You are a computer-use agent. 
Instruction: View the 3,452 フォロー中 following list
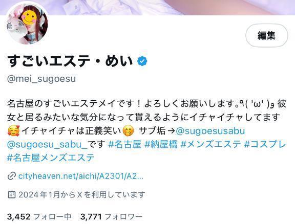(x=39, y=217)
